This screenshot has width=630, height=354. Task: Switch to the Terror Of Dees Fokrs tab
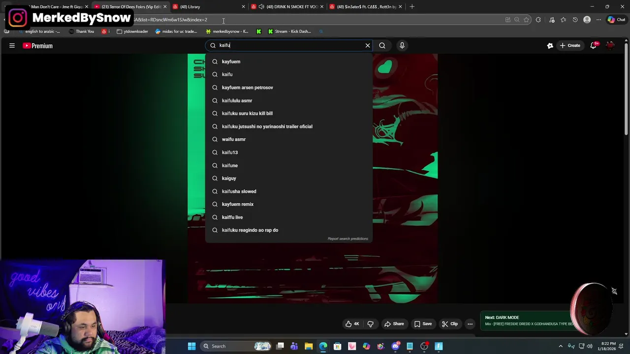coord(131,7)
